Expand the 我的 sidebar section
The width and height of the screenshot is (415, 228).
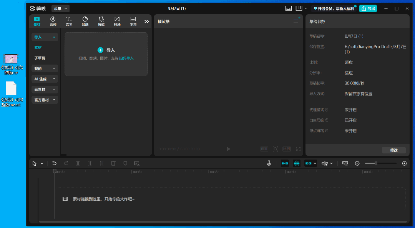tap(45, 68)
